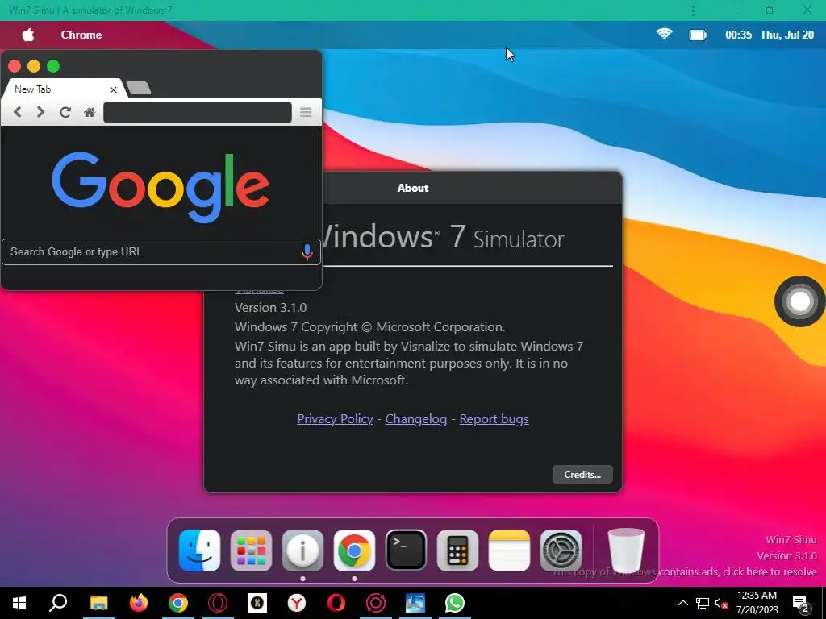Open the Chrome menu bar item

point(81,35)
